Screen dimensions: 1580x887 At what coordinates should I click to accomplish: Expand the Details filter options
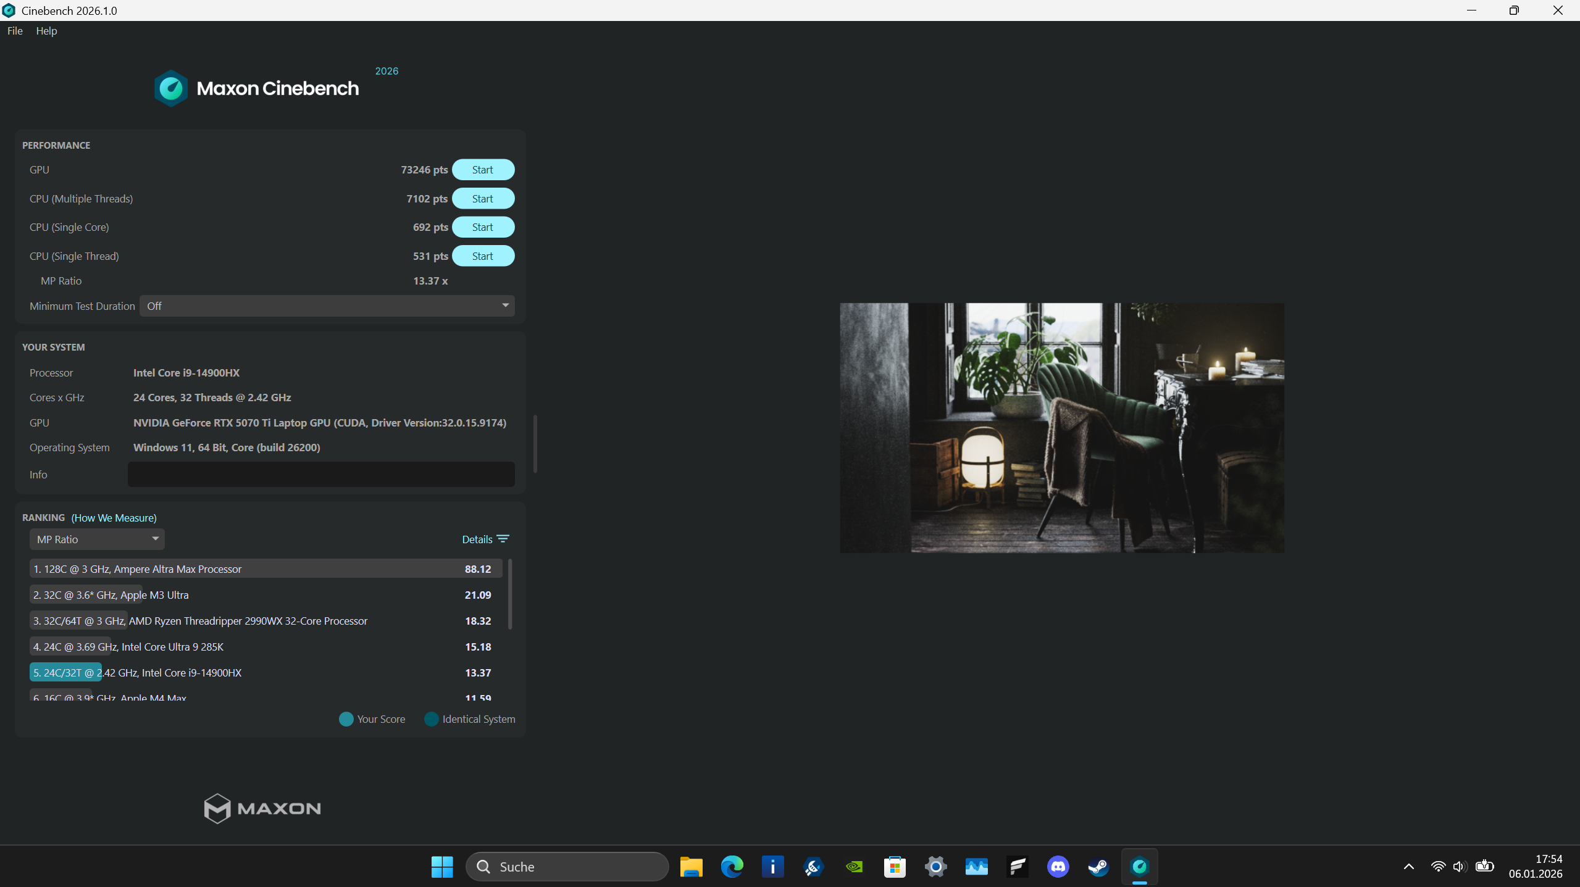[503, 538]
